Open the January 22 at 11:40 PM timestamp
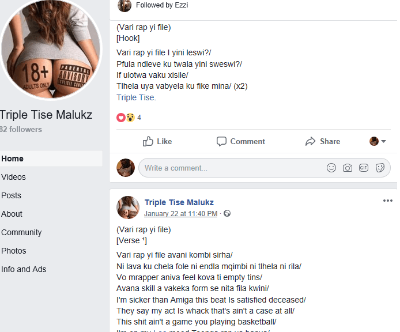 click(180, 214)
